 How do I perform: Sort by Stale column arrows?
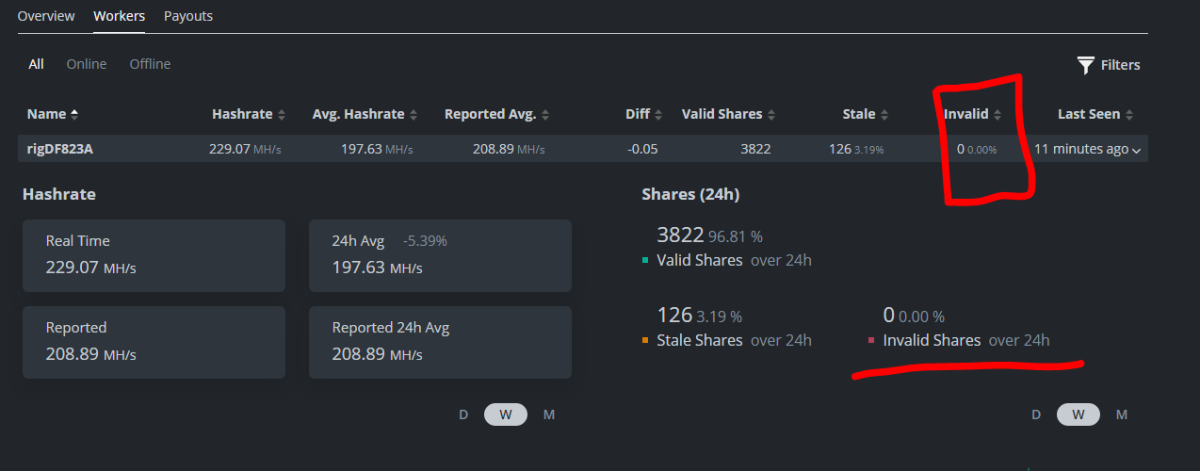884,114
